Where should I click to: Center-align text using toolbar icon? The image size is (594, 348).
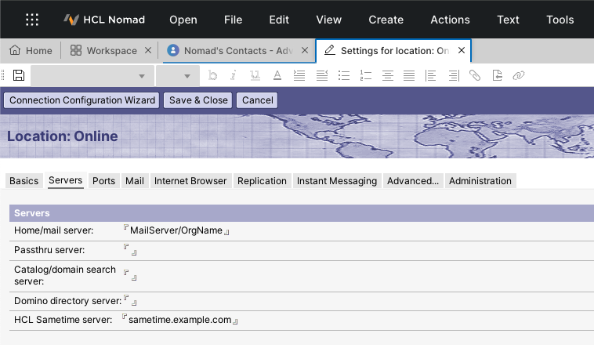pyautogui.click(x=387, y=75)
